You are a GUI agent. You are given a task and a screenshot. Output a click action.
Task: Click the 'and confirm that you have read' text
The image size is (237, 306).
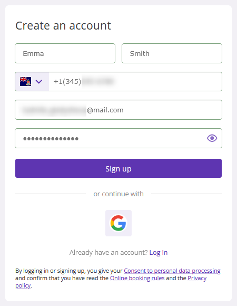click(62, 278)
